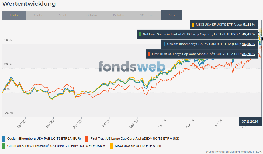
Task: Click blue Ossiam Bloomberg legend color swatch
Action: [4, 139]
